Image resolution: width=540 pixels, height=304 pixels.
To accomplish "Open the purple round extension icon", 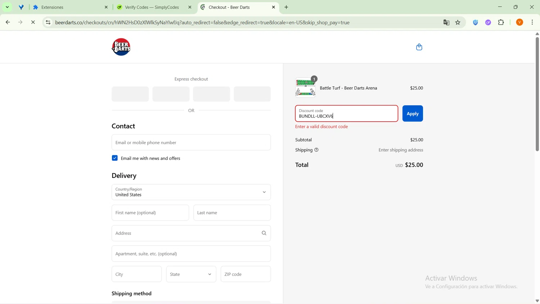I will tap(488, 22).
